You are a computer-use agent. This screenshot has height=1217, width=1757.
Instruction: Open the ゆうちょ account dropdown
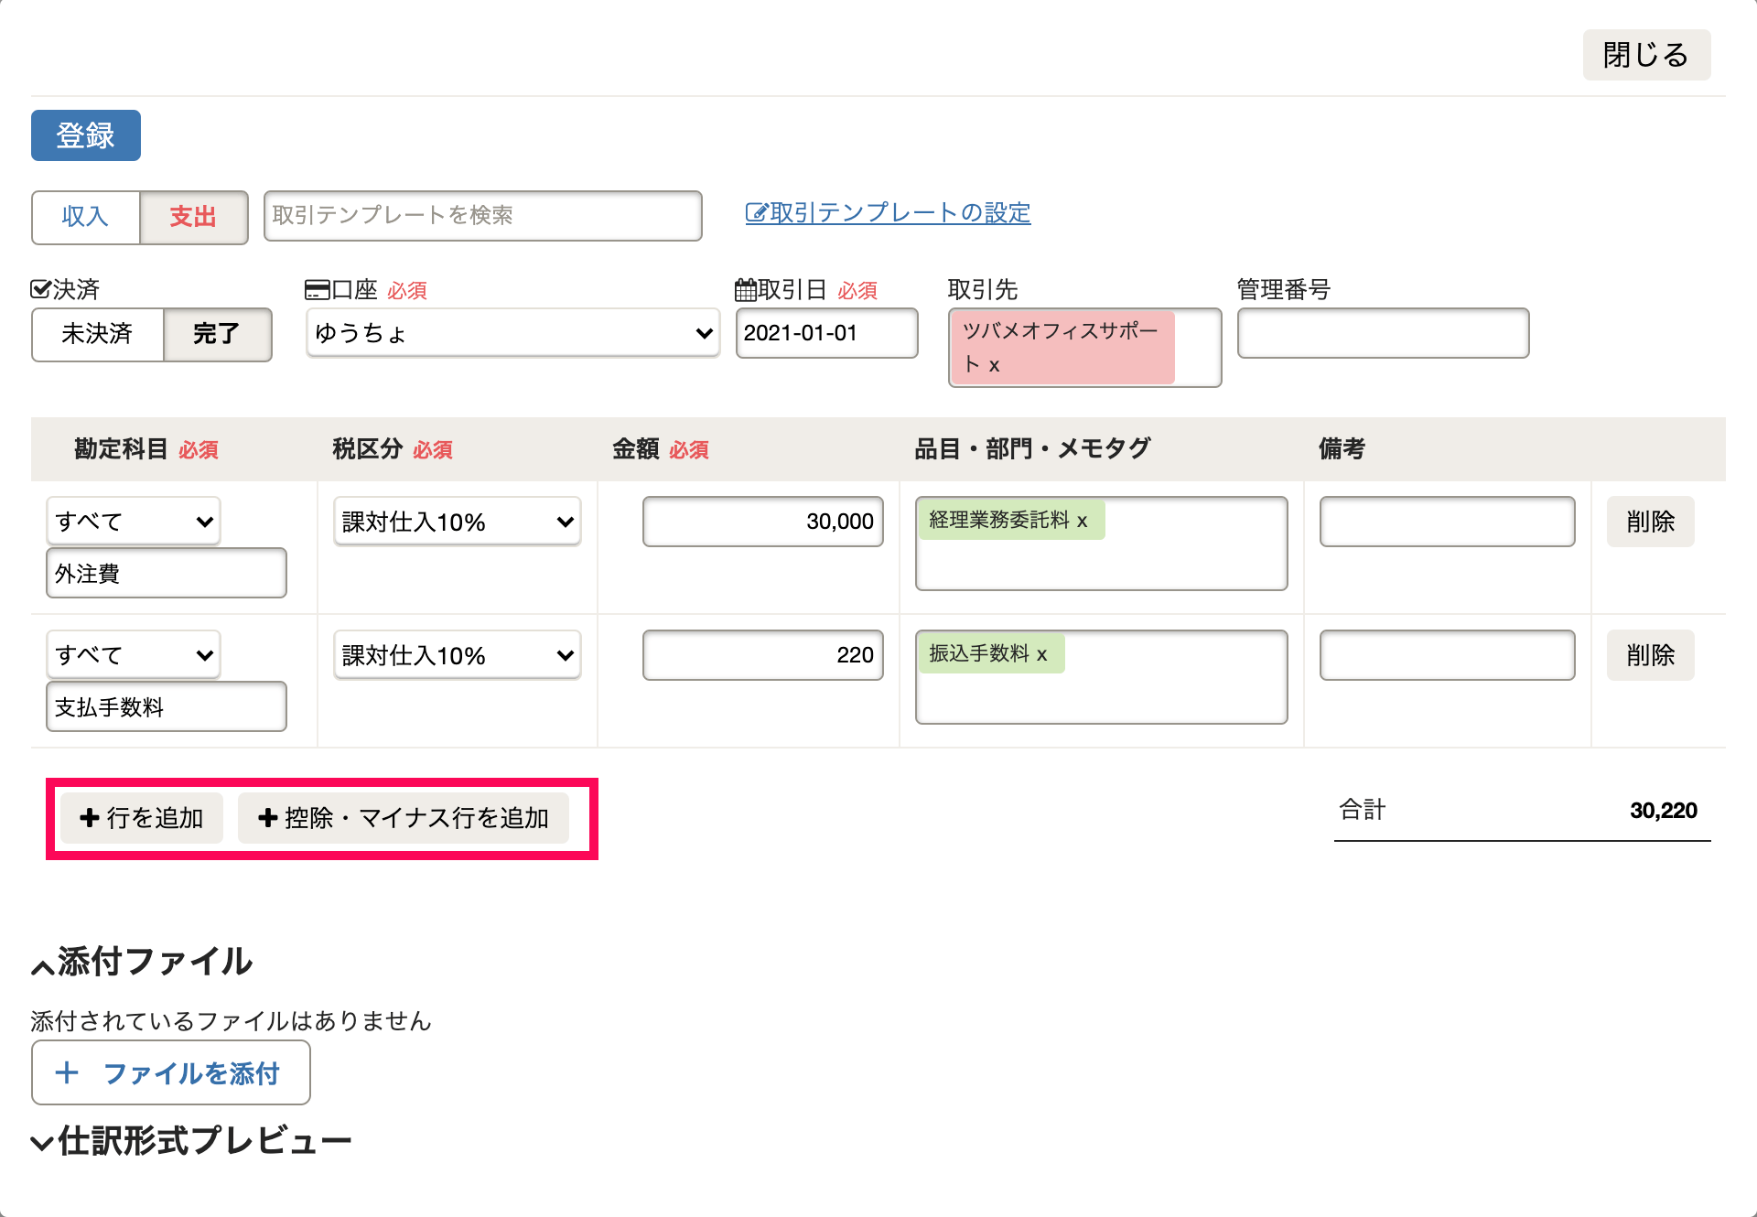tap(512, 334)
